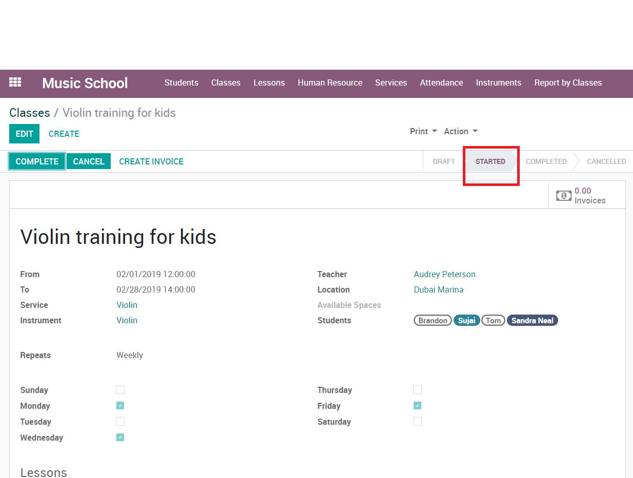
Task: Open teacher Audrey Peterson link
Action: [x=444, y=274]
